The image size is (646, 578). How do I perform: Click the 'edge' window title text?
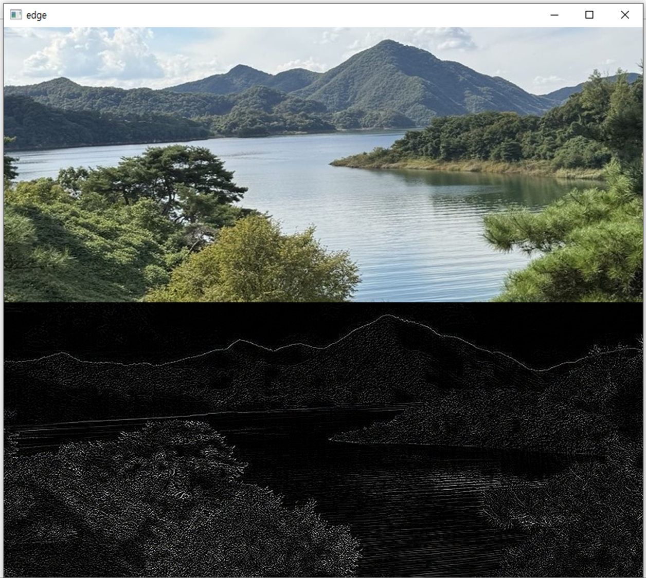[x=37, y=15]
